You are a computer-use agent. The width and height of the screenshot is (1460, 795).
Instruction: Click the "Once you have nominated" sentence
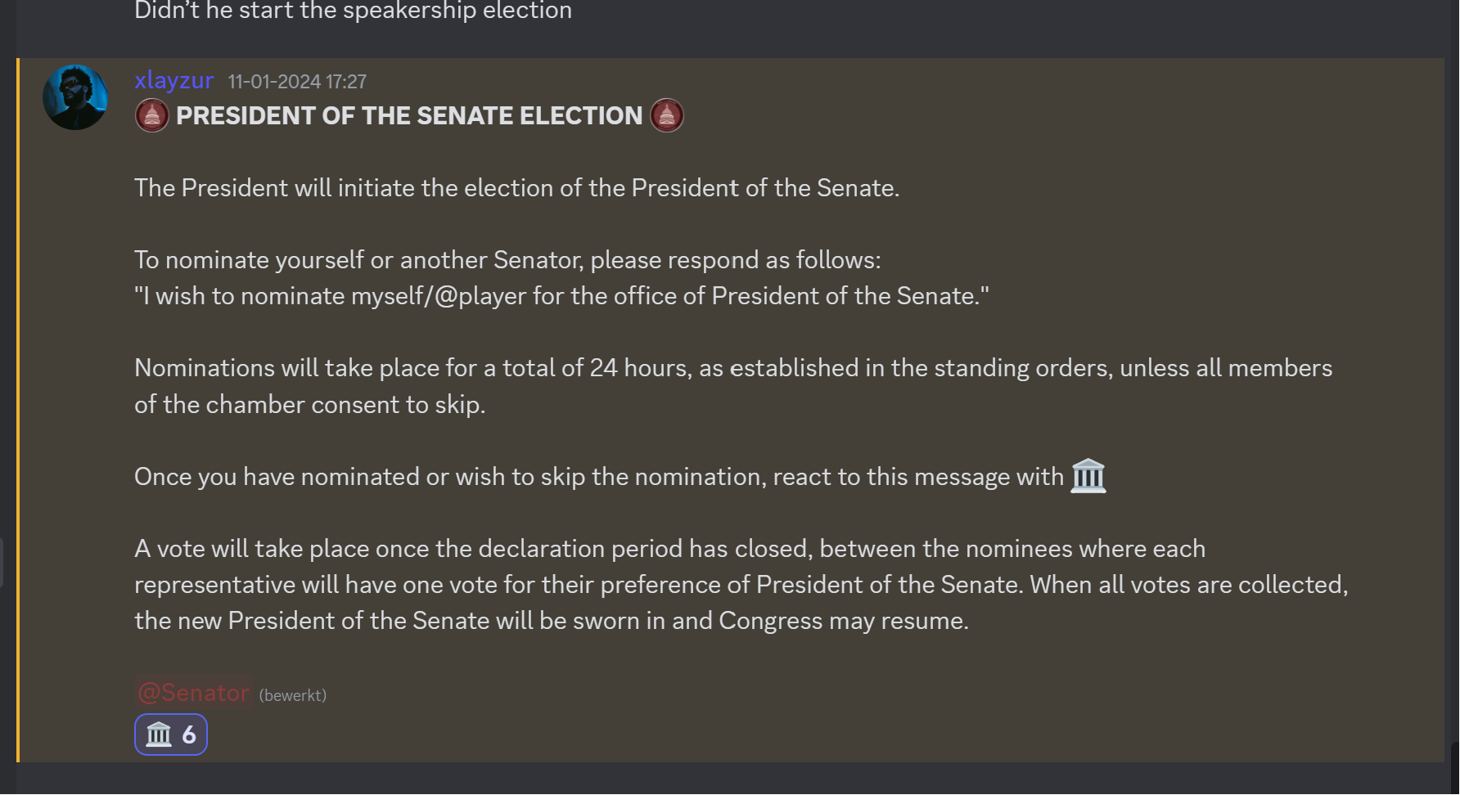pyautogui.click(x=620, y=477)
